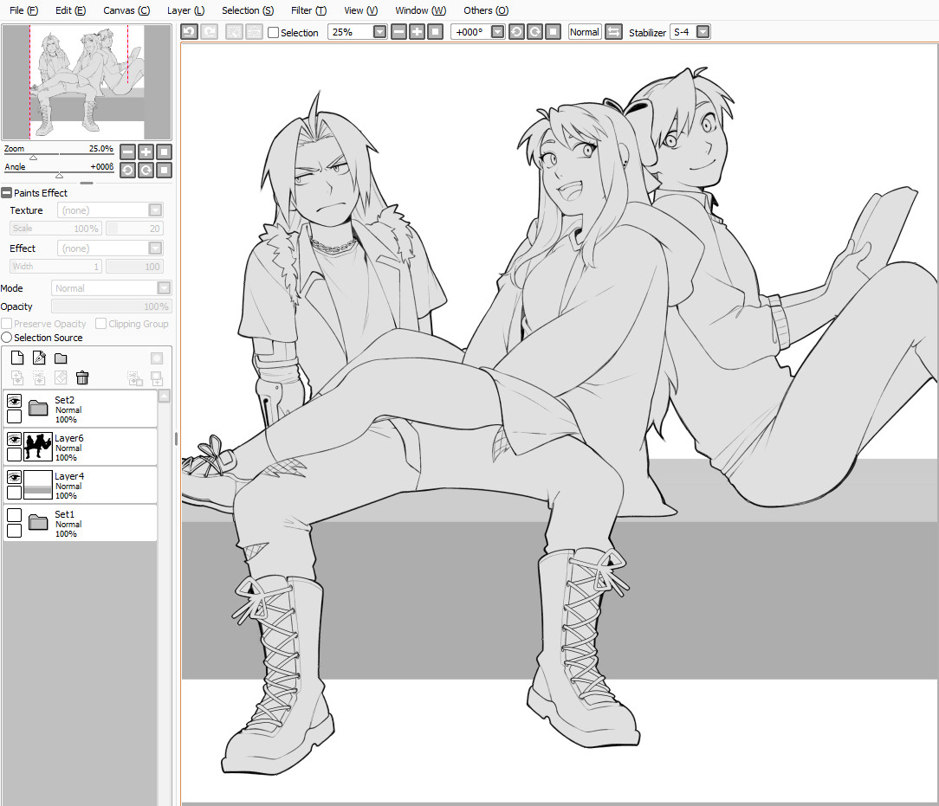This screenshot has width=939, height=806.
Task: Delete the selected layer with trash icon
Action: (82, 377)
